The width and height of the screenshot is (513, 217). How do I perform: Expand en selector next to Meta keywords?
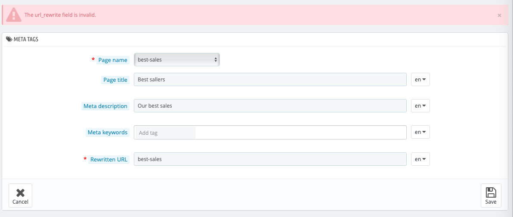click(x=420, y=132)
